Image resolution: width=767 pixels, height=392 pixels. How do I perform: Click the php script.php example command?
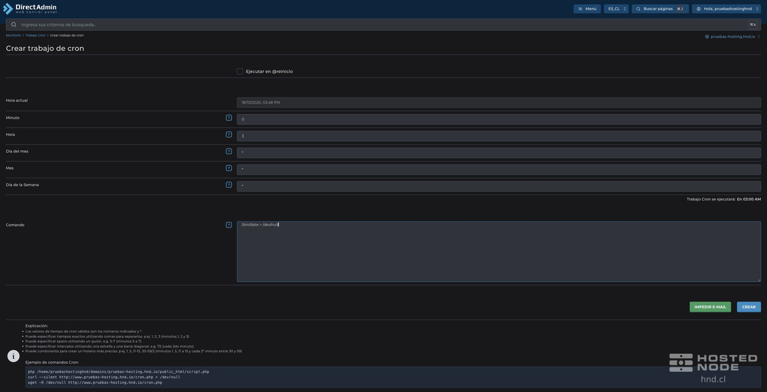click(118, 372)
